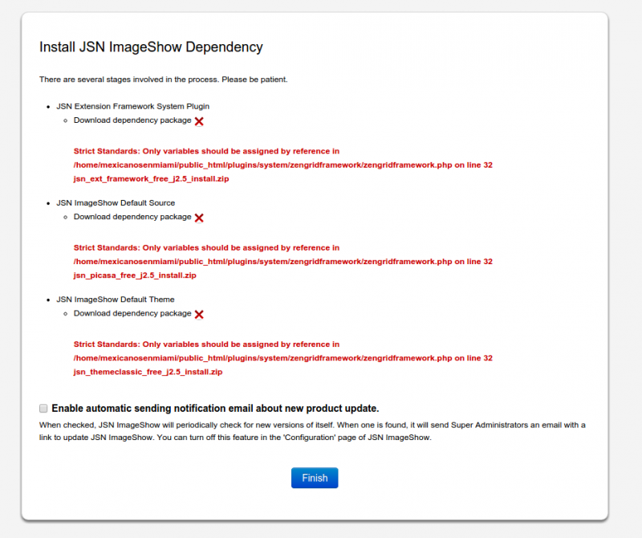The height and width of the screenshot is (538, 642).
Task: Click Strict Standards error above jsn_picasa zip
Action: point(283,255)
